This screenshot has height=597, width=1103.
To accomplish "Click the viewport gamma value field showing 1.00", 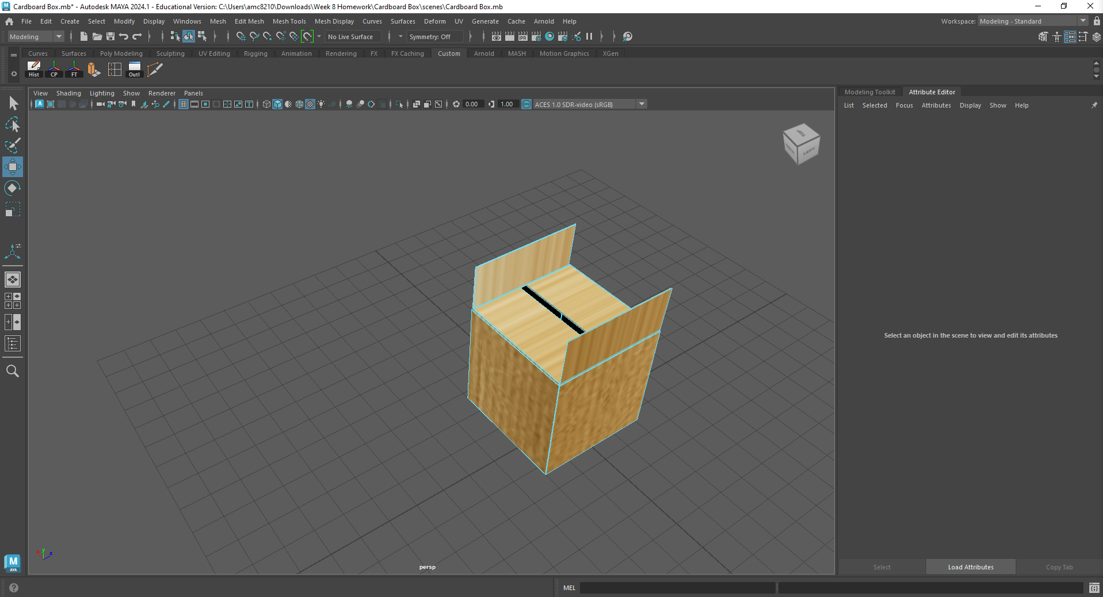I will pyautogui.click(x=507, y=104).
